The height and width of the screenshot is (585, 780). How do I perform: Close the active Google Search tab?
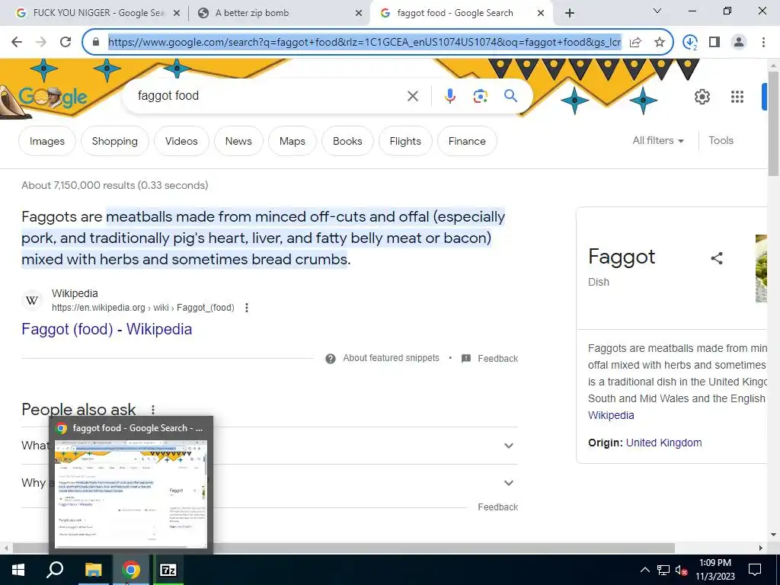541,14
